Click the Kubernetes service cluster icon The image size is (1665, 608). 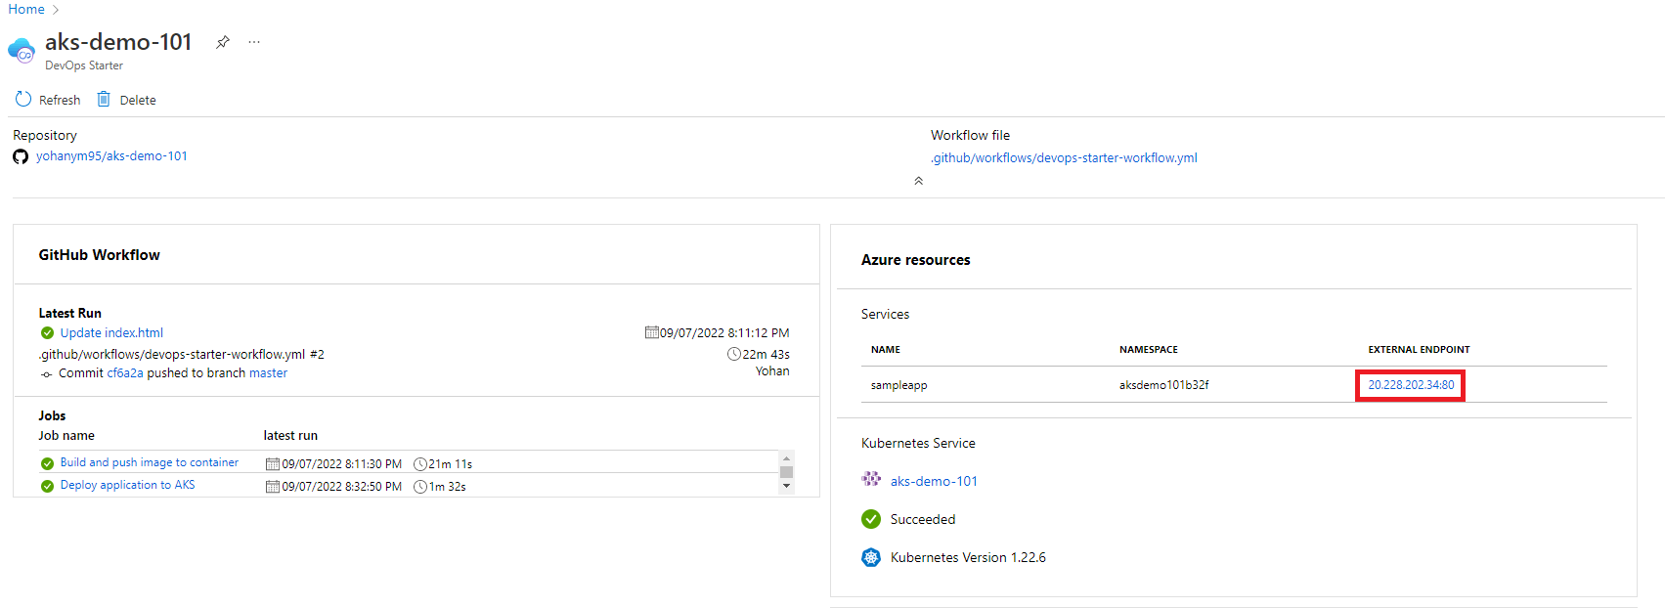click(x=870, y=480)
